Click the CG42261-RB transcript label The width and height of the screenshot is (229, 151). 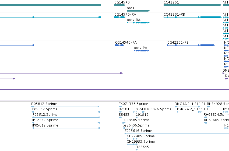pos(174,15)
